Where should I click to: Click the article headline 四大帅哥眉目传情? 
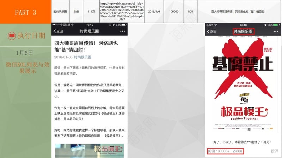click(86, 46)
